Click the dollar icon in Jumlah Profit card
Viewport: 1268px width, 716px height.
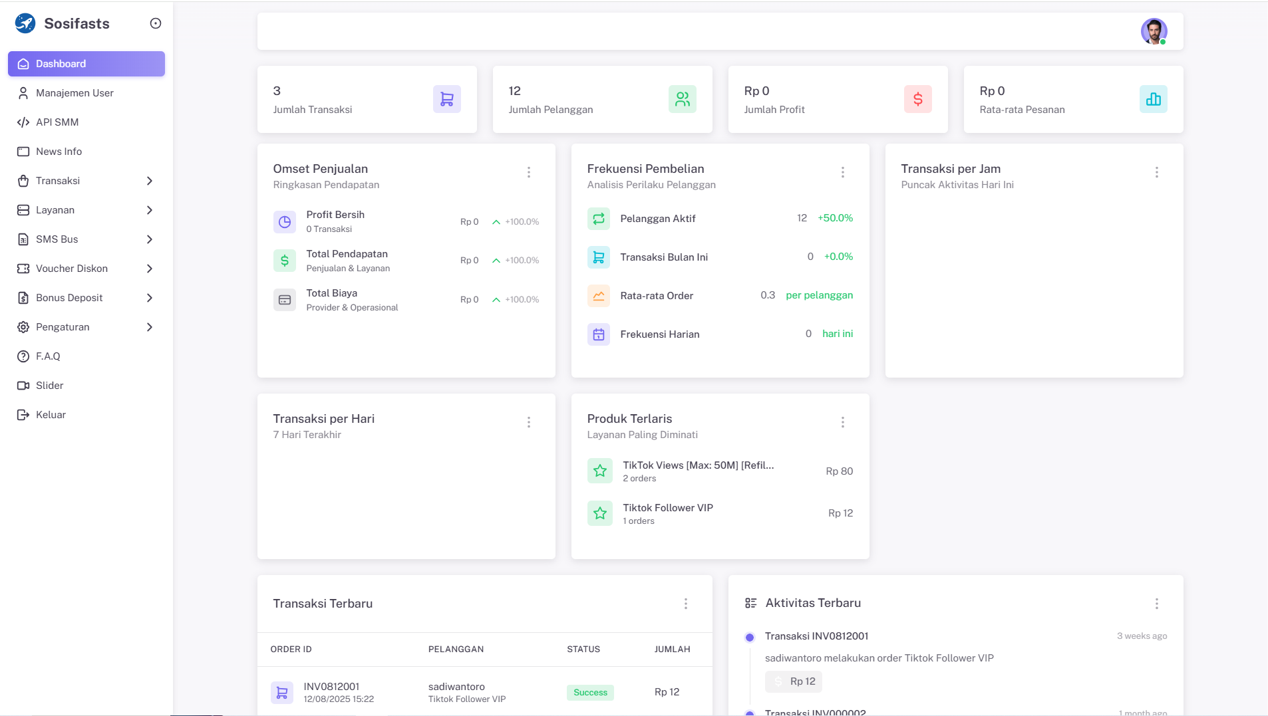click(x=918, y=99)
